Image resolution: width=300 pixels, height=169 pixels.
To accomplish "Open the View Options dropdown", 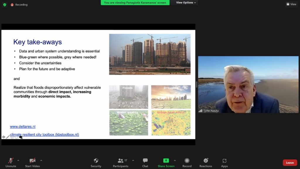I will point(186,3).
